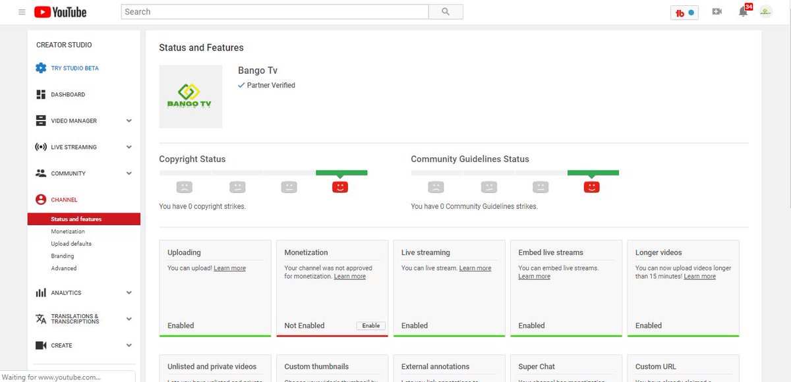The width and height of the screenshot is (791, 382).
Task: Click the Partner Verified checkmark
Action: click(x=241, y=85)
